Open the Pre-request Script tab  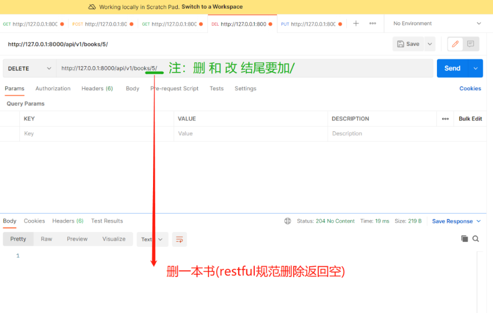click(175, 89)
